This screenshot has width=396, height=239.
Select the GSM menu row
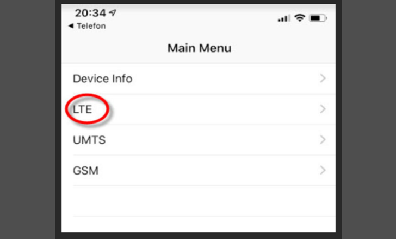click(199, 171)
